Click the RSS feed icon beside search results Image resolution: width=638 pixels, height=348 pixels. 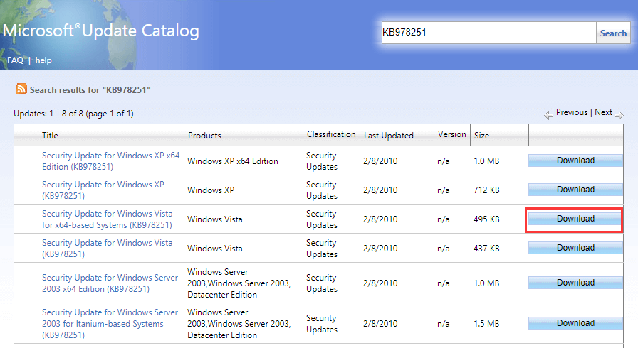point(21,89)
